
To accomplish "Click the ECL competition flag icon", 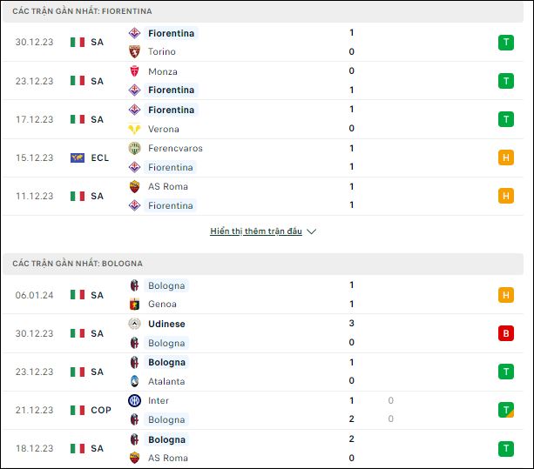I will pos(78,157).
